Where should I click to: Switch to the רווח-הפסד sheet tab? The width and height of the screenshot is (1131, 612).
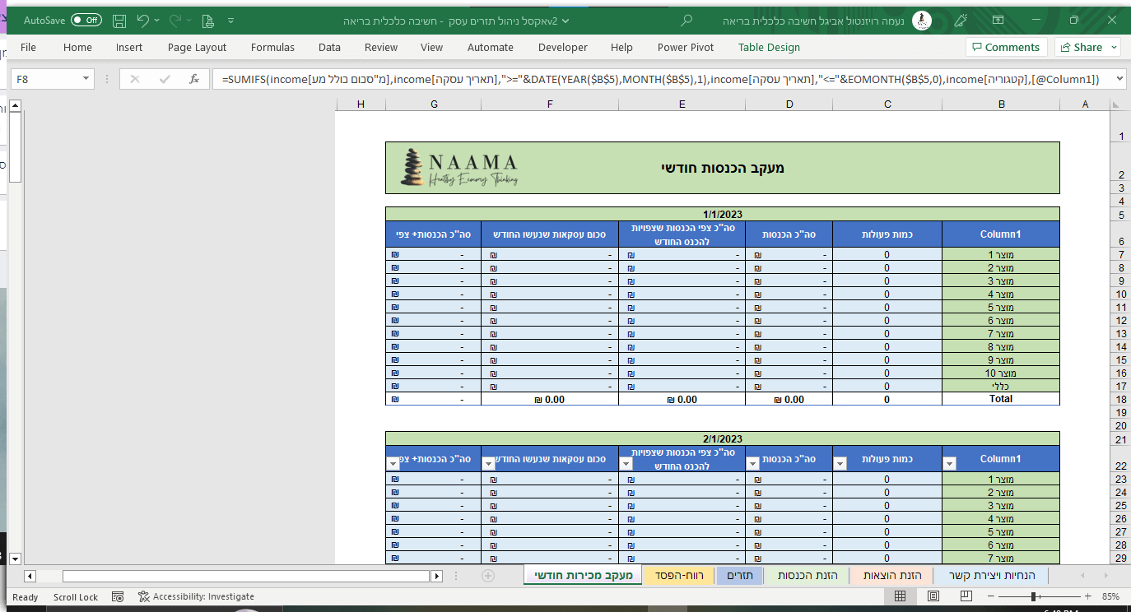pos(679,575)
